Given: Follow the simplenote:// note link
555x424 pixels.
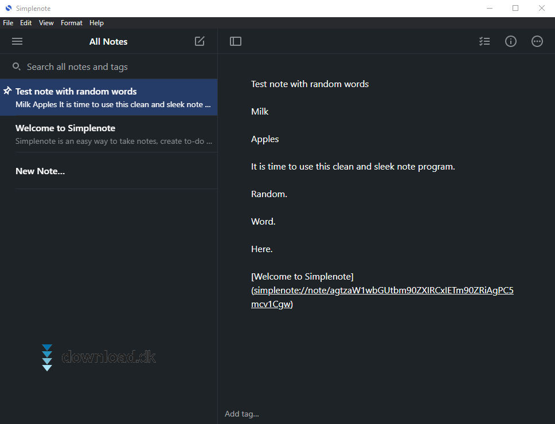Looking at the screenshot, I should pos(383,290).
